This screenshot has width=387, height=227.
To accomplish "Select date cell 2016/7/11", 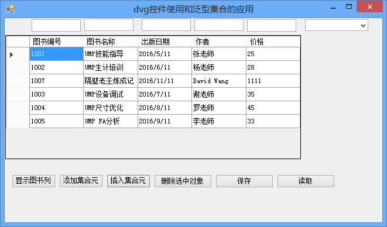I will [165, 94].
